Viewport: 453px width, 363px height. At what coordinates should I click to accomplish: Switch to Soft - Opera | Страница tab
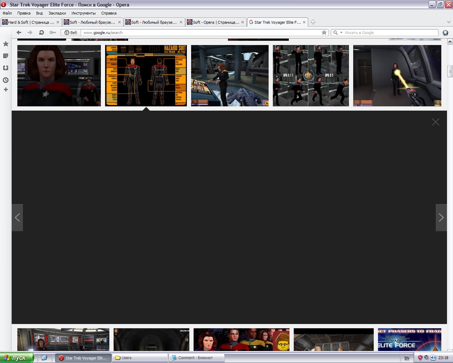tap(216, 22)
